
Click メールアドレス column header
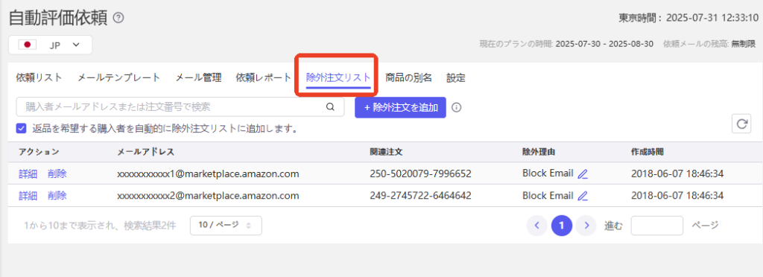tap(145, 152)
